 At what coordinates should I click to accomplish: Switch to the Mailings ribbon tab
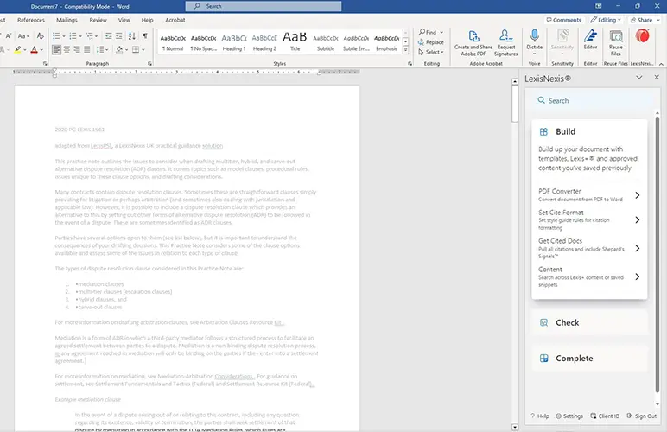click(67, 19)
